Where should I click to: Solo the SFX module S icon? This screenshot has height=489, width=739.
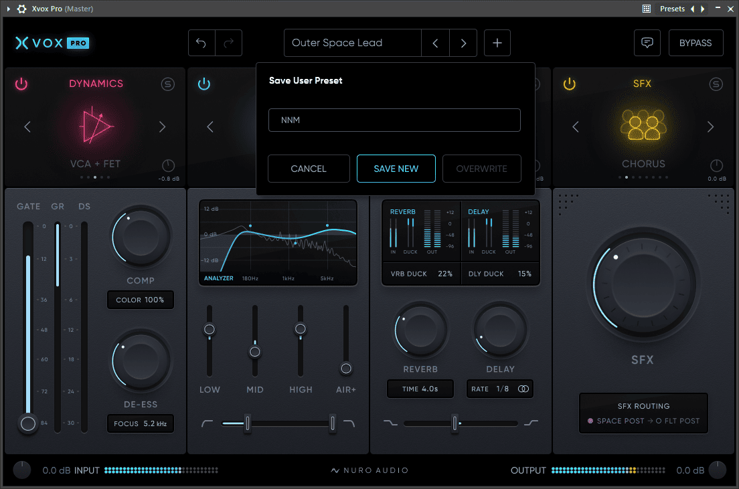[x=716, y=84]
